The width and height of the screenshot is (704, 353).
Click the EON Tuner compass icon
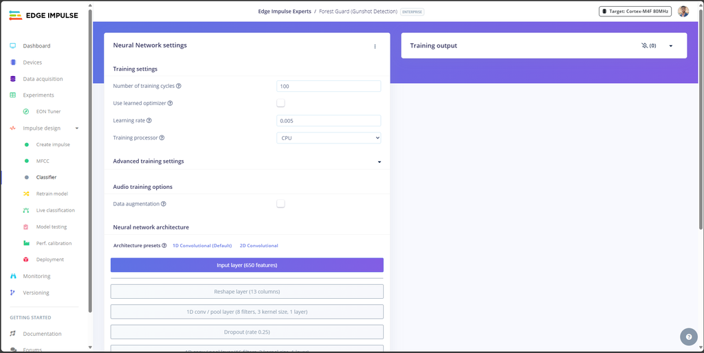pyautogui.click(x=26, y=112)
